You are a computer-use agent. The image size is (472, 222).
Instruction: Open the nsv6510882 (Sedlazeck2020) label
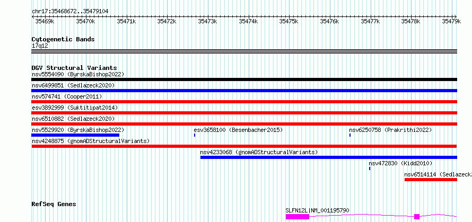click(73, 119)
